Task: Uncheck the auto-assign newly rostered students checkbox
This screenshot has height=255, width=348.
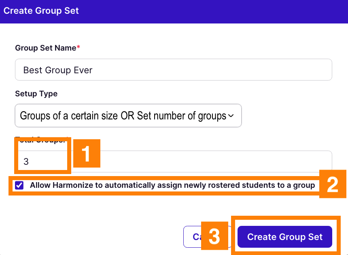Action: [x=19, y=185]
